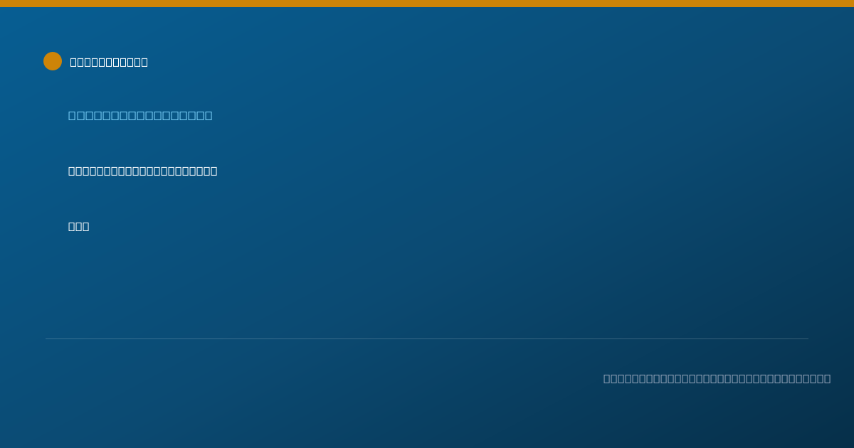
Task: Click the orange bar along the top edge
Action: coord(427,4)
